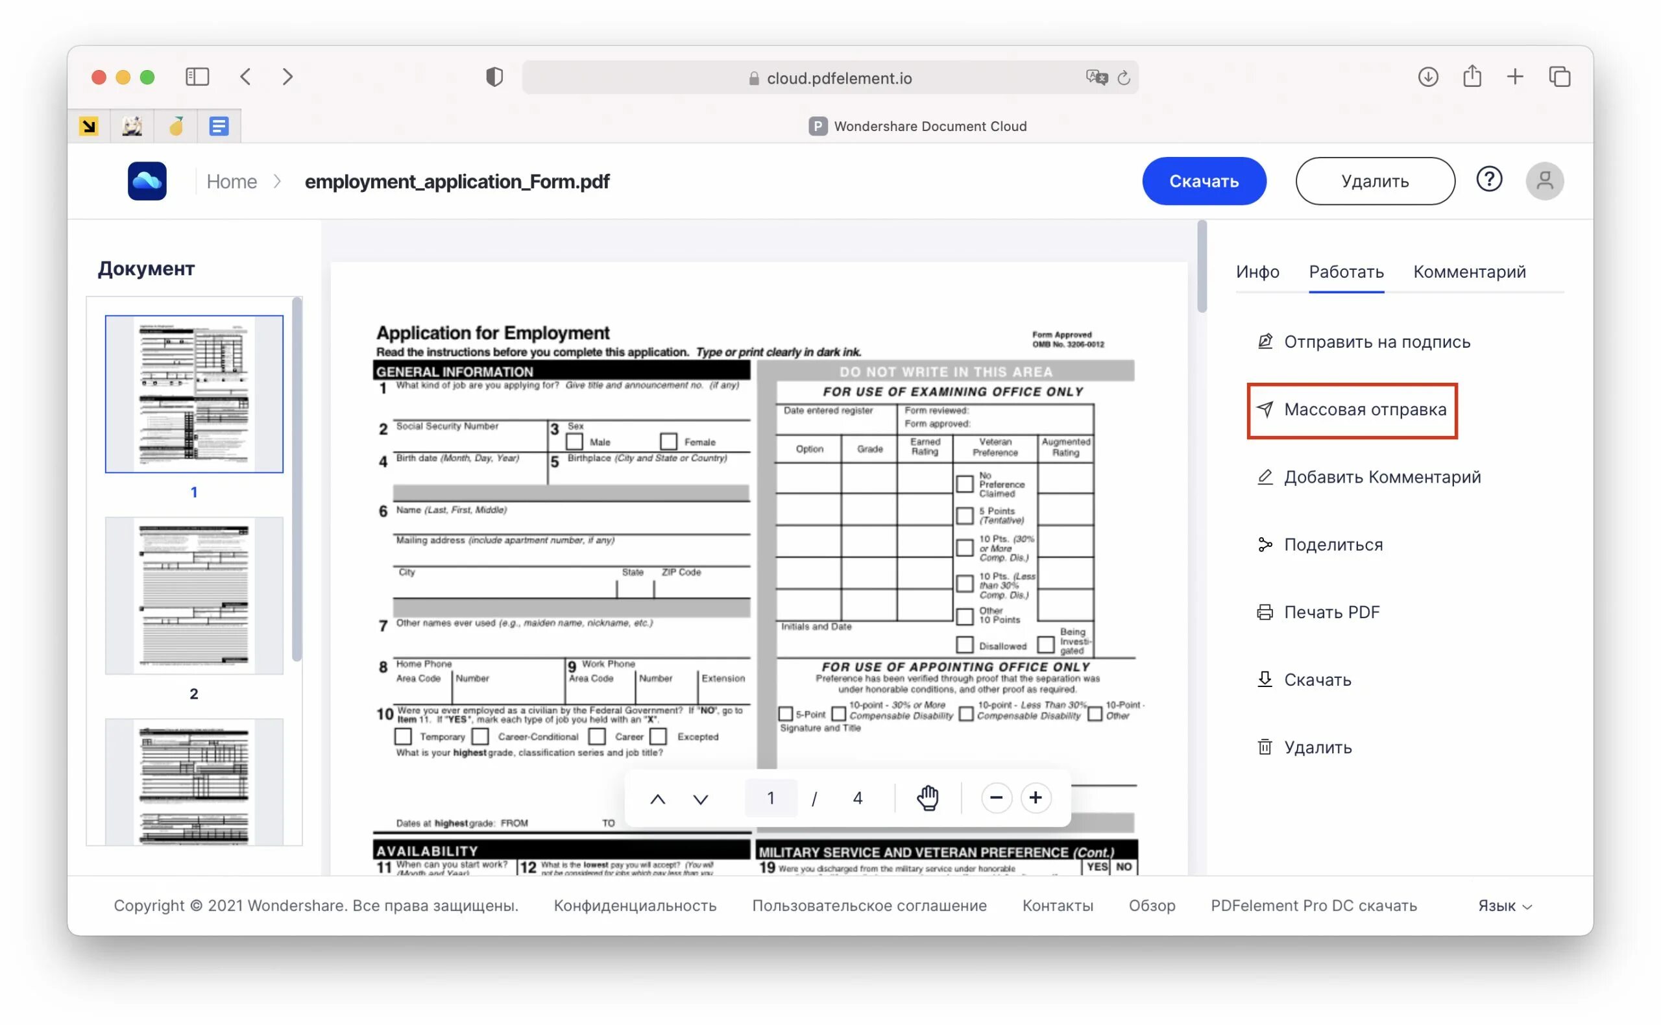Click the blue Скачать button
Viewport: 1661px width, 1025px height.
(x=1204, y=181)
